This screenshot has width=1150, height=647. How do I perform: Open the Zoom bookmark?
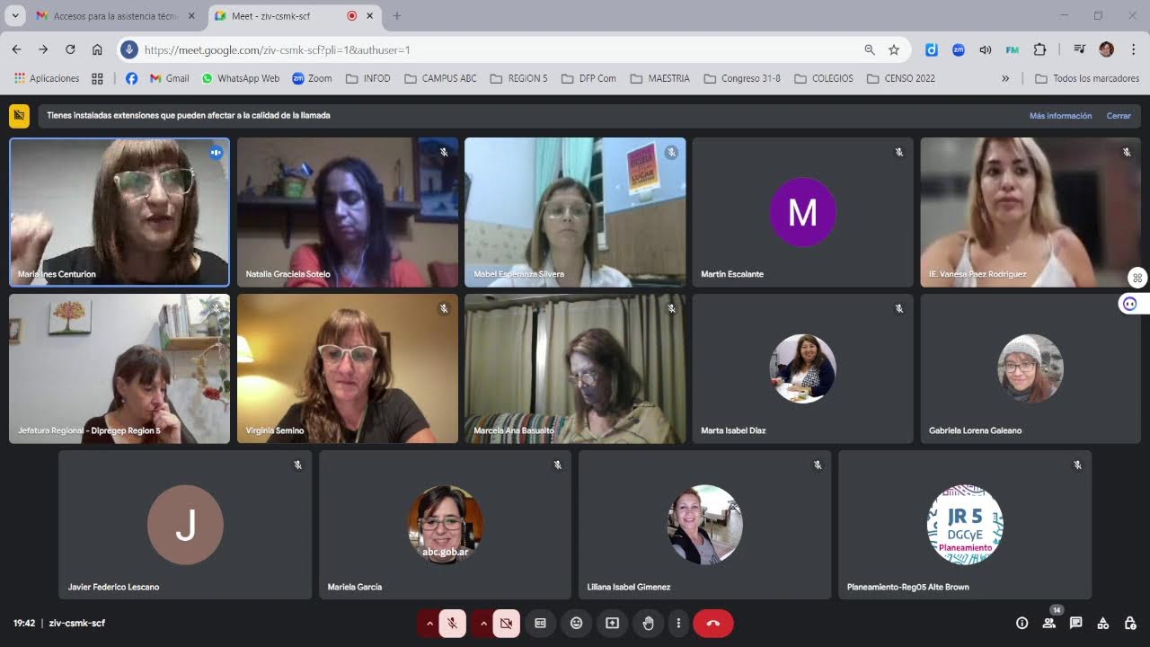click(x=312, y=78)
